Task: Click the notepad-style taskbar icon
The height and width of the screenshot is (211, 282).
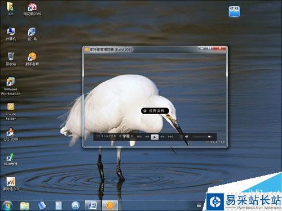Action: [x=59, y=206]
